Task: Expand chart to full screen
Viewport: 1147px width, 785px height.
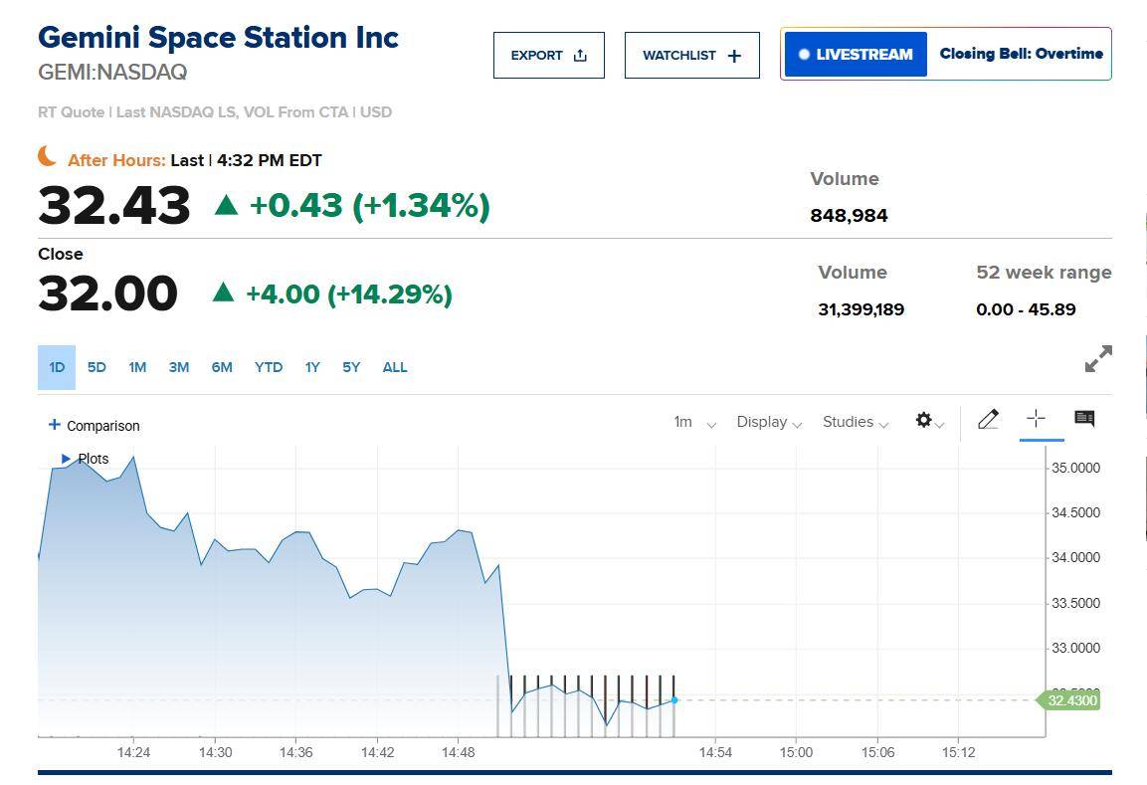Action: (x=1098, y=359)
